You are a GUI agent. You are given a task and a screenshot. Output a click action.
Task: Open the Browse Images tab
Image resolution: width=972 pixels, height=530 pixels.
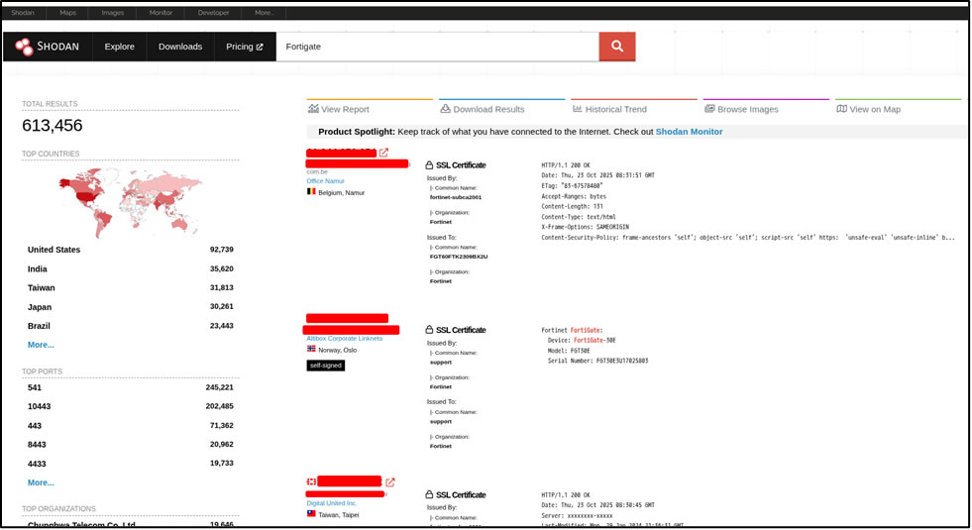pyautogui.click(x=766, y=109)
